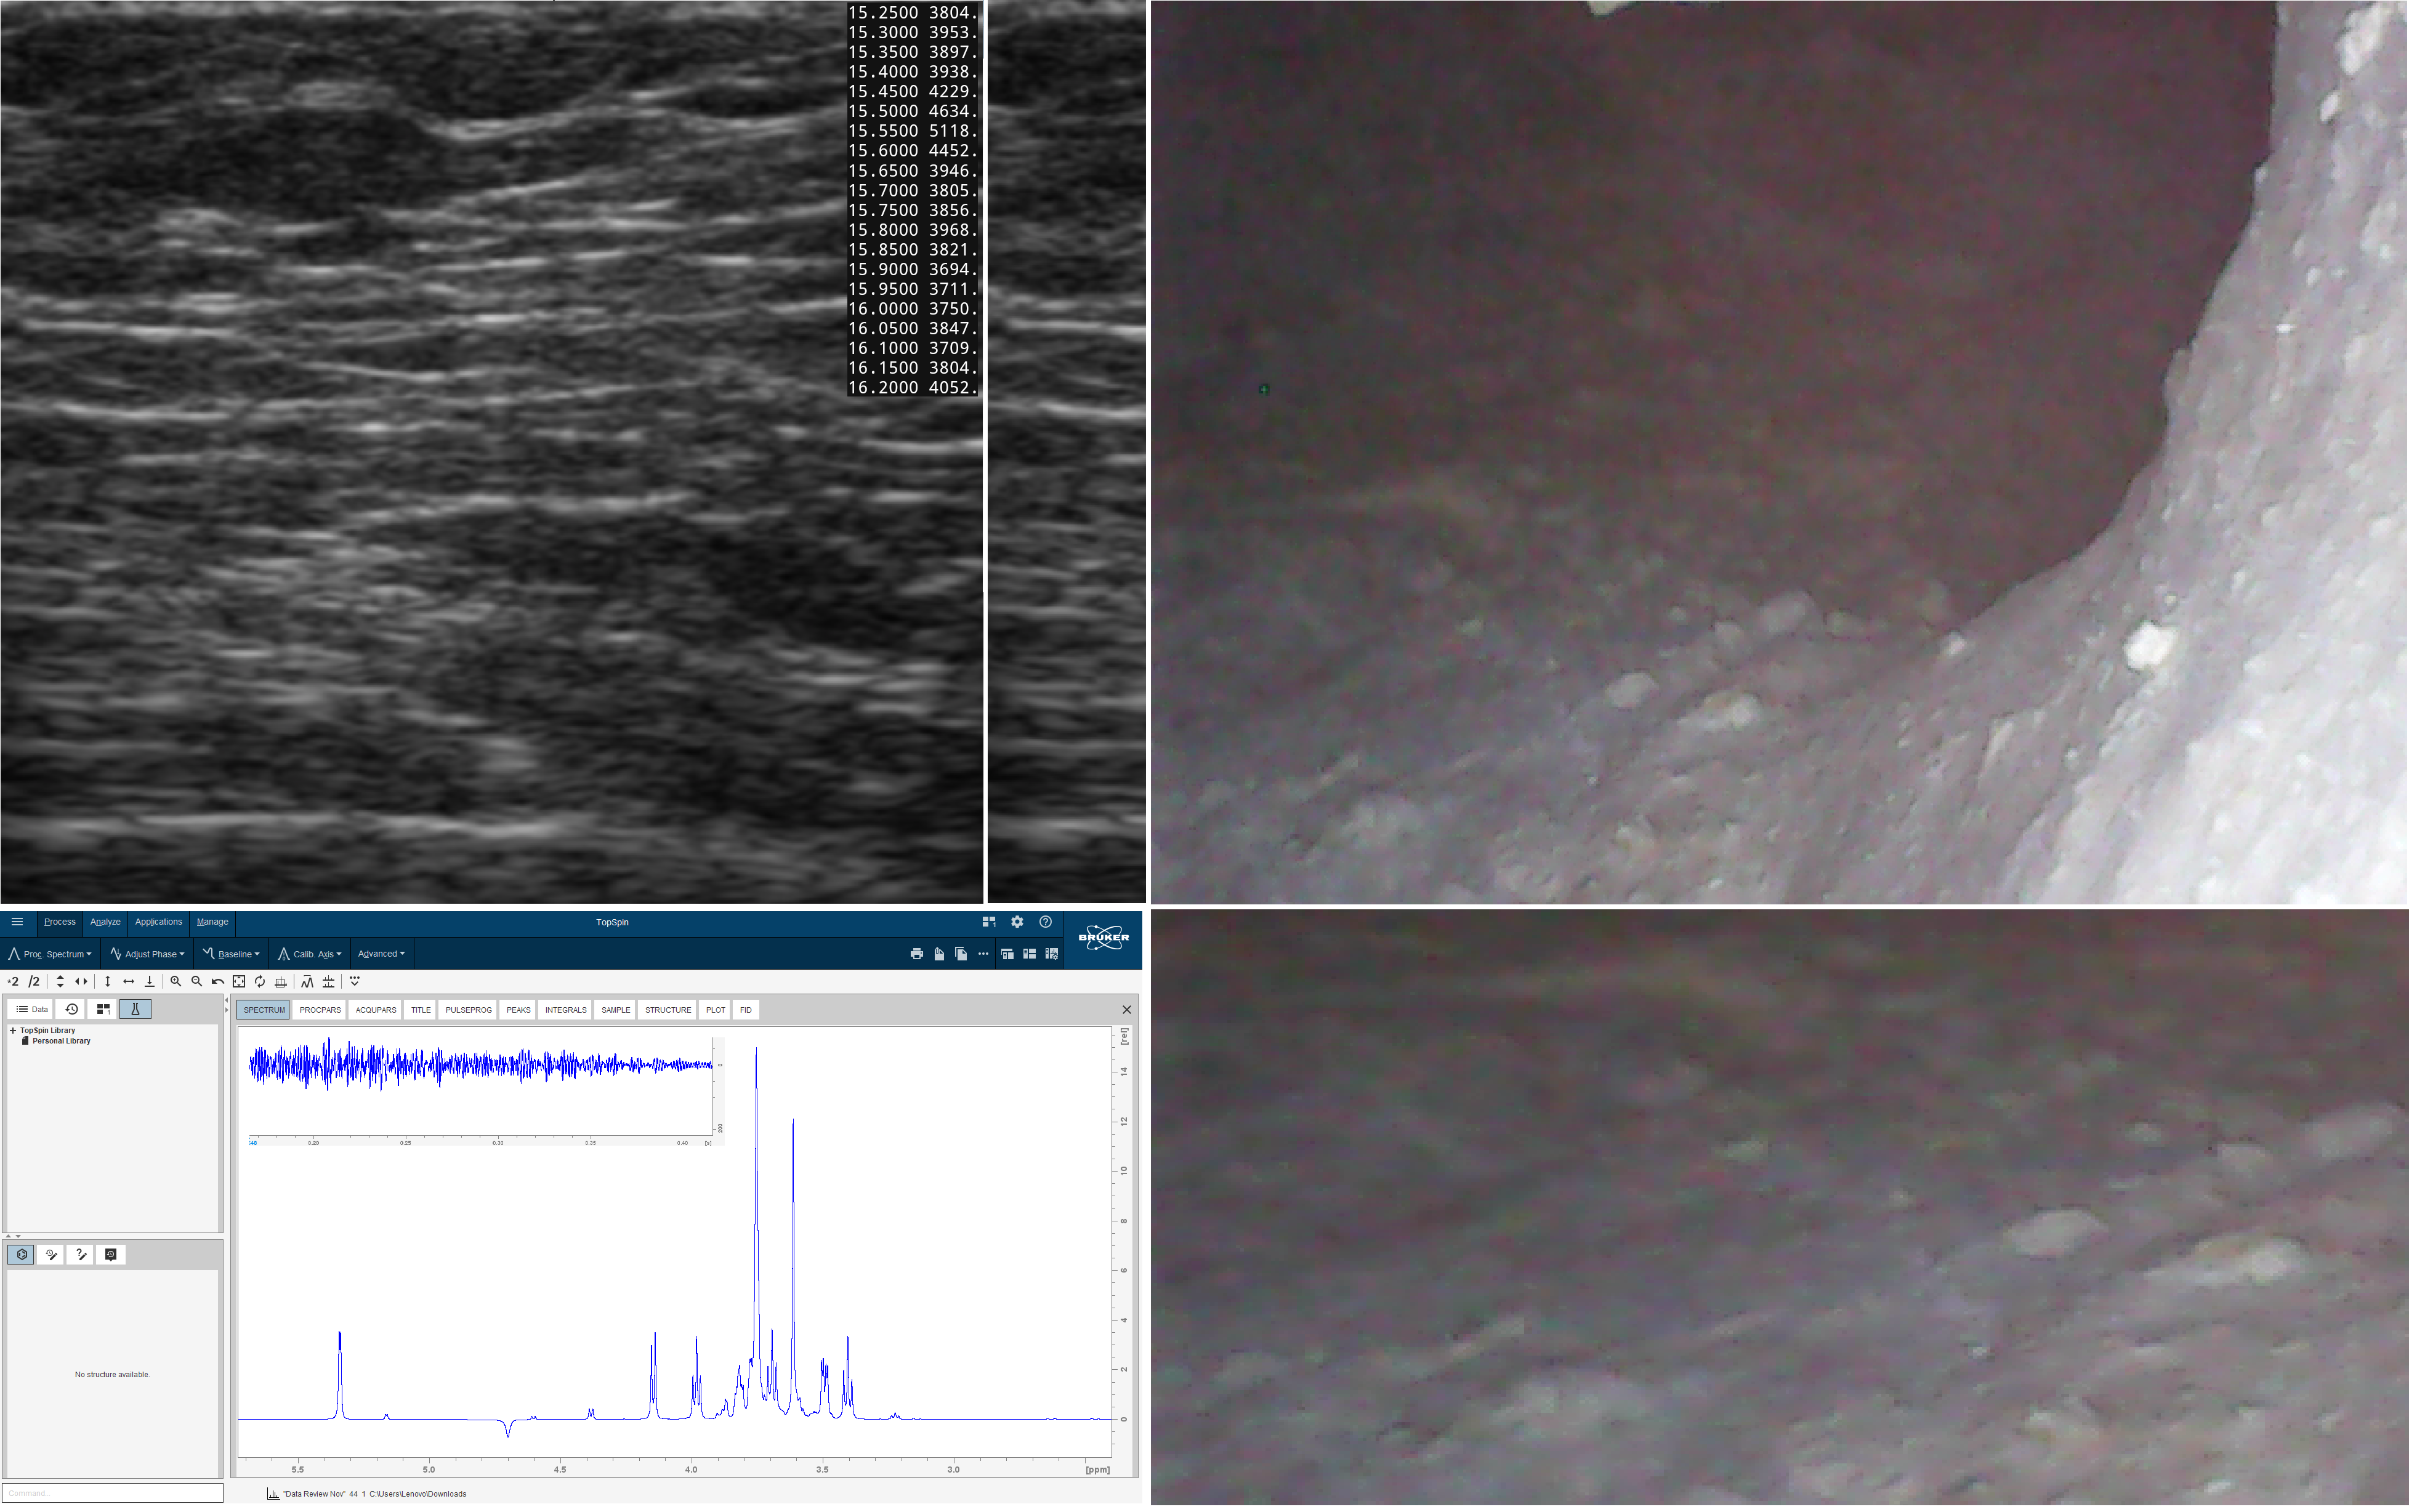Click the help question mark icon

coord(1045,922)
